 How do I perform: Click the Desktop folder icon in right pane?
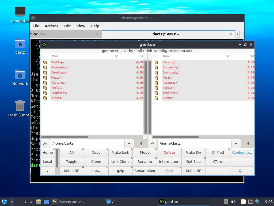click(x=156, y=62)
